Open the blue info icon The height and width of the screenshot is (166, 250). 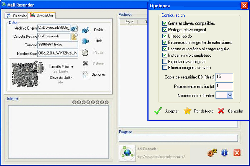pos(224,153)
